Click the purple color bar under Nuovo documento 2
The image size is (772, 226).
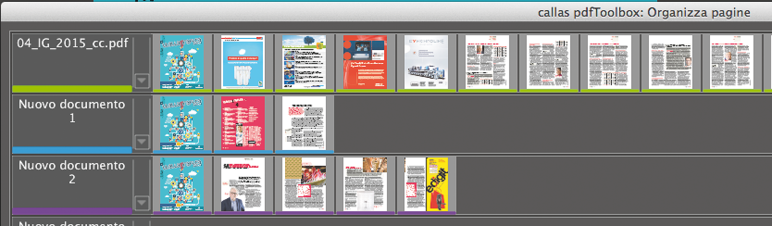point(72,211)
